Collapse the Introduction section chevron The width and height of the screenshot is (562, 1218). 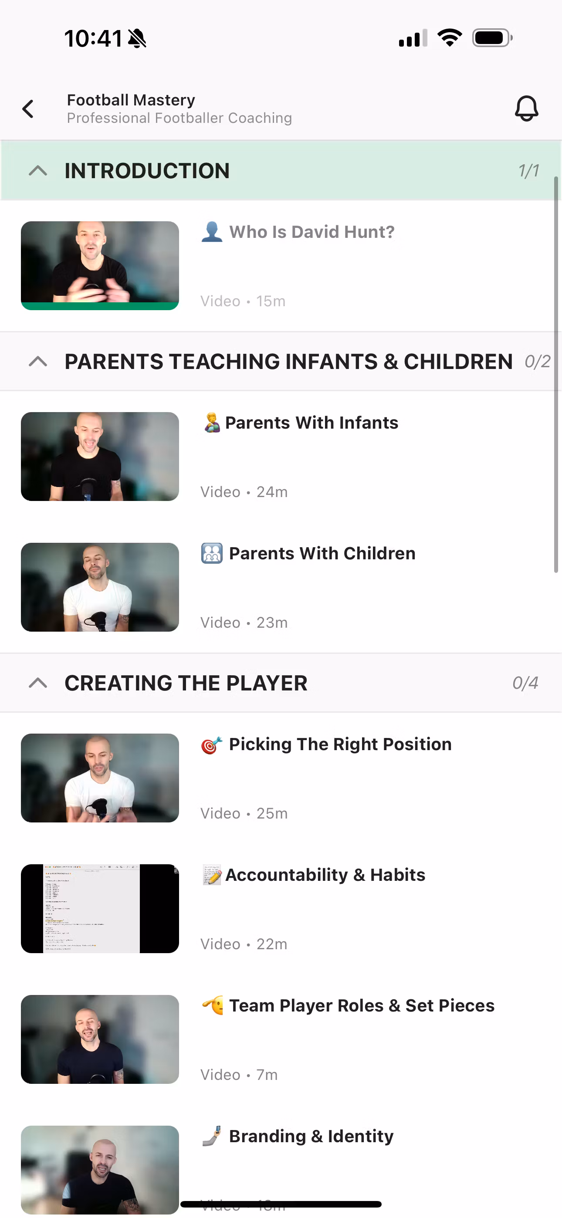38,171
